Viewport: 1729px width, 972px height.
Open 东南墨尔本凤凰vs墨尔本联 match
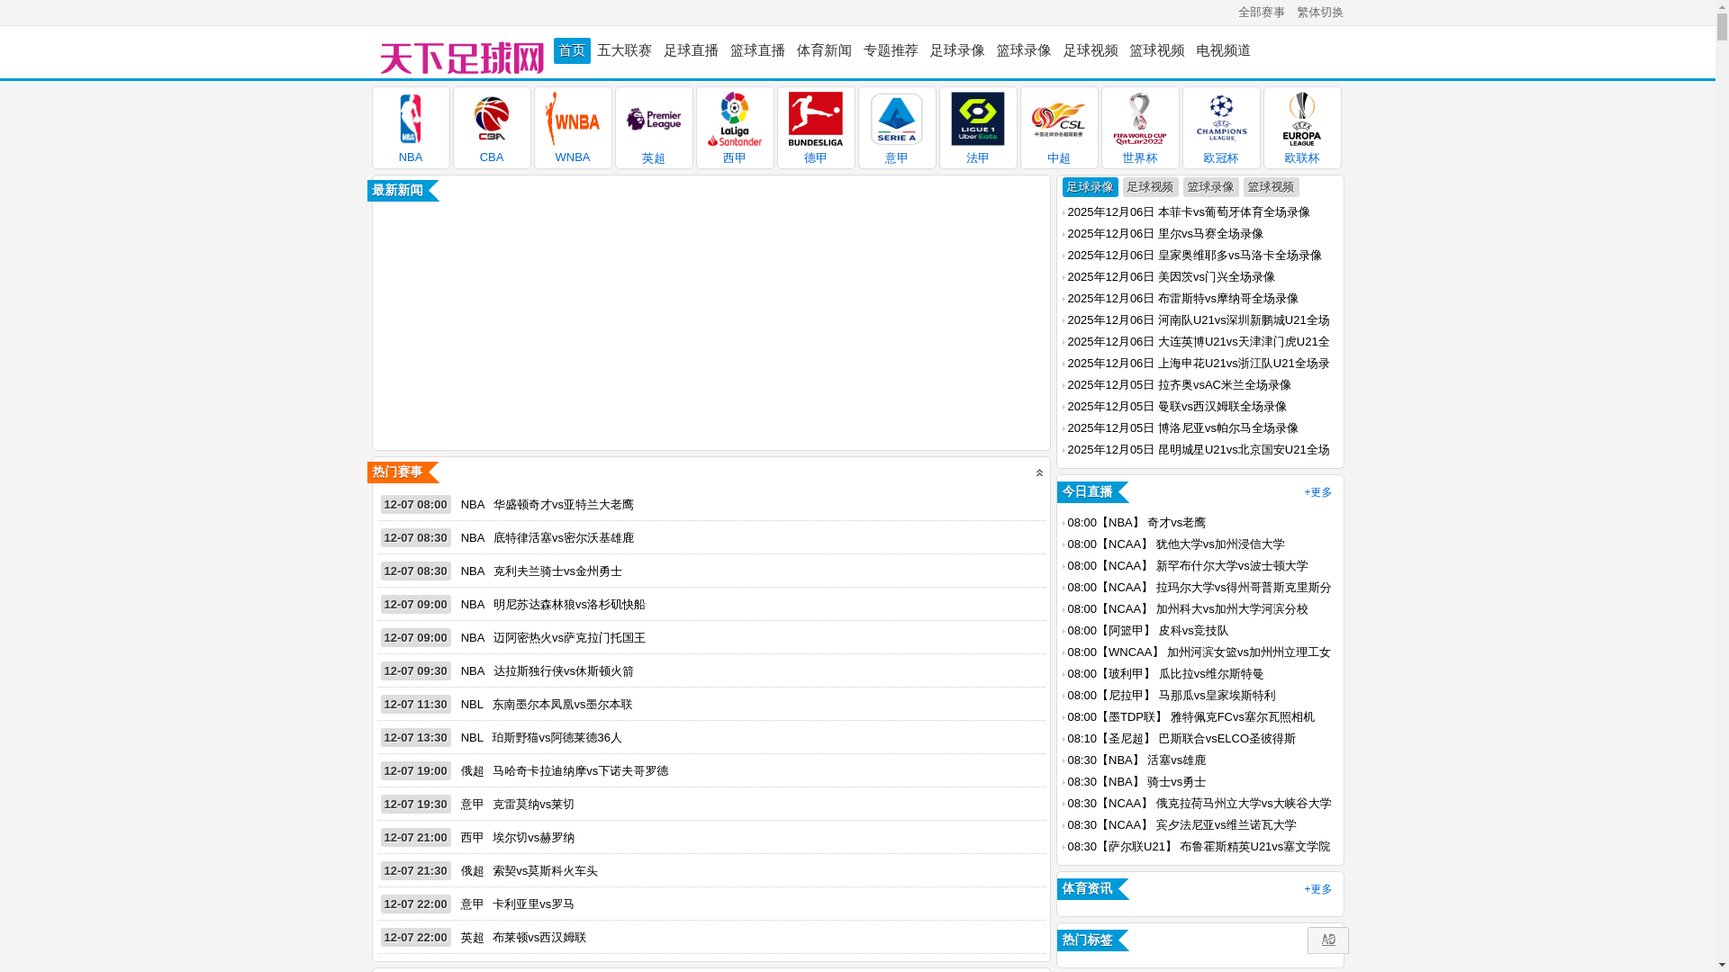click(562, 705)
